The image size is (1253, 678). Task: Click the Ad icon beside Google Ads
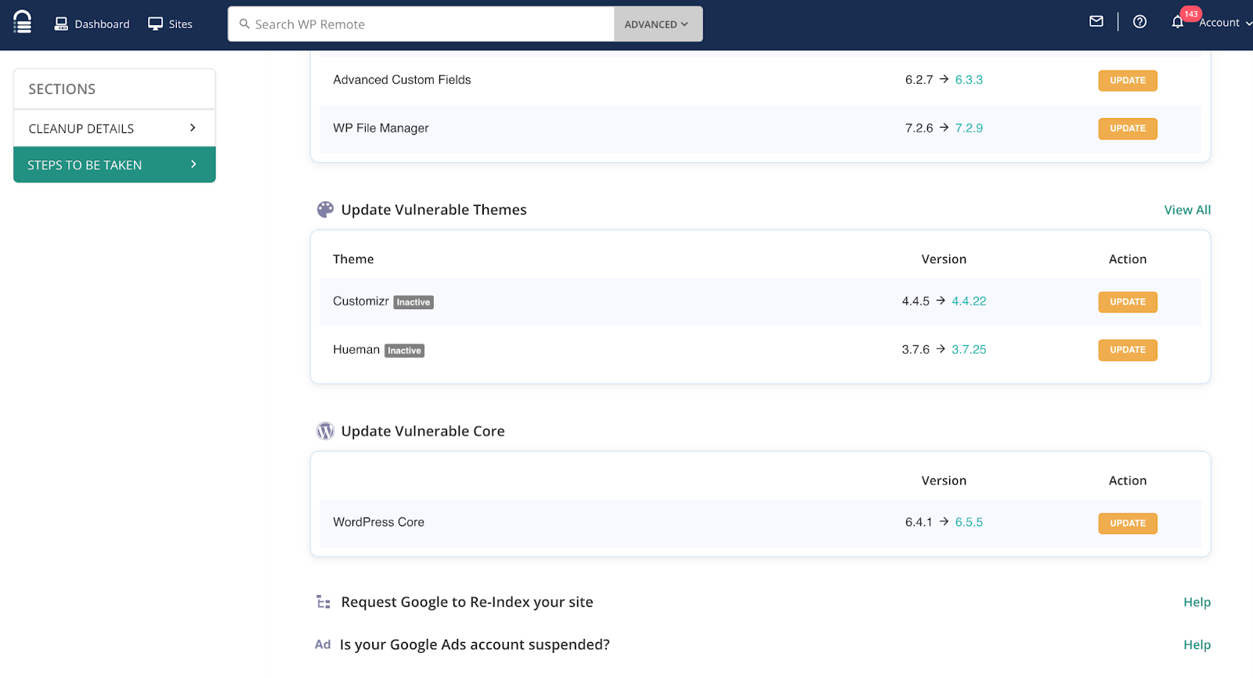323,644
